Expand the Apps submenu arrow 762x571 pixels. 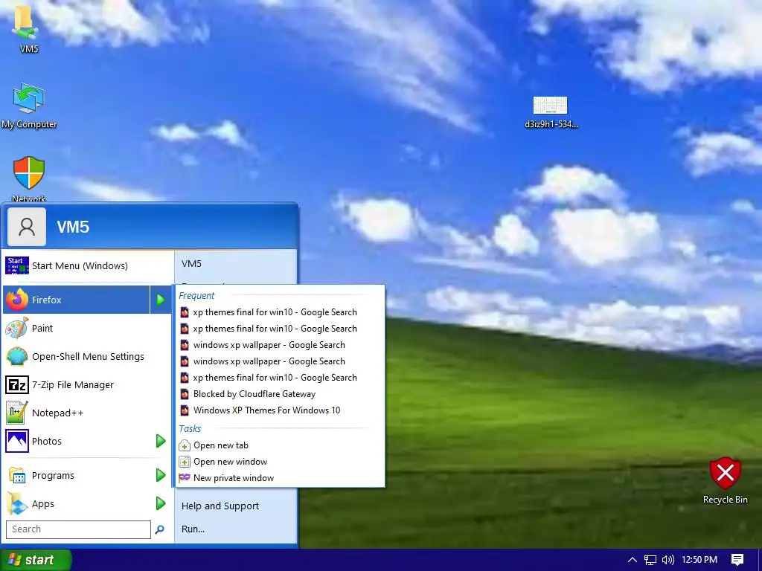pos(161,503)
